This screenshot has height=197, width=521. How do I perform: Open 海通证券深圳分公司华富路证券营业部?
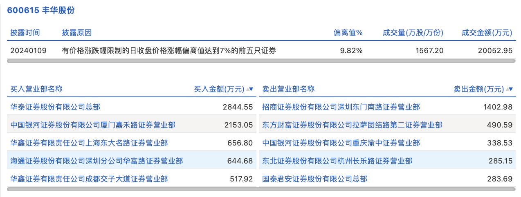click(x=97, y=161)
